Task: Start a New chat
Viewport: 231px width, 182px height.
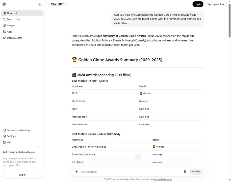Action: (x=22, y=13)
